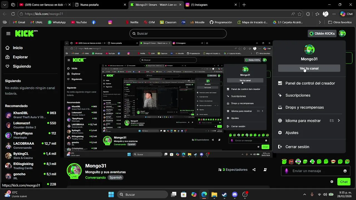Add page to favorites star icon
The width and height of the screenshot is (356, 200).
(300, 14)
